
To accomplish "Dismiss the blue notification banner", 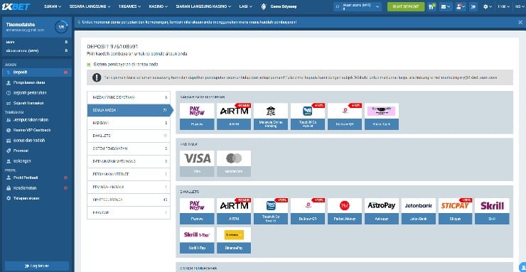I will [x=520, y=22].
